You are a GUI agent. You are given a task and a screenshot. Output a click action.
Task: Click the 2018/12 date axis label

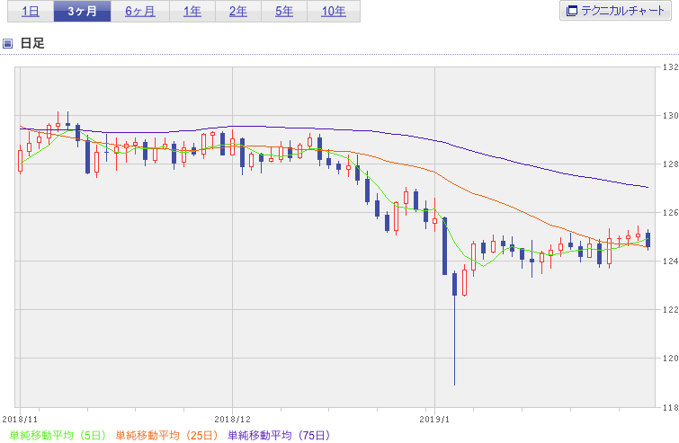pos(233,420)
